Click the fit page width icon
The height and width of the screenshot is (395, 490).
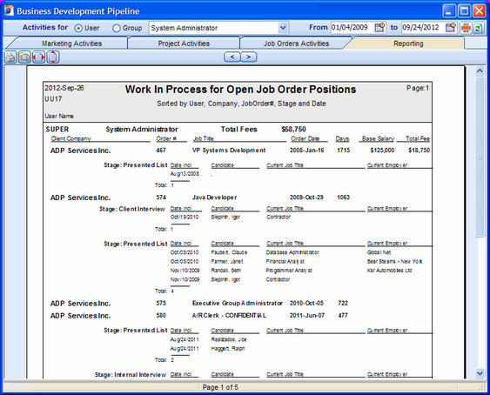tap(39, 57)
